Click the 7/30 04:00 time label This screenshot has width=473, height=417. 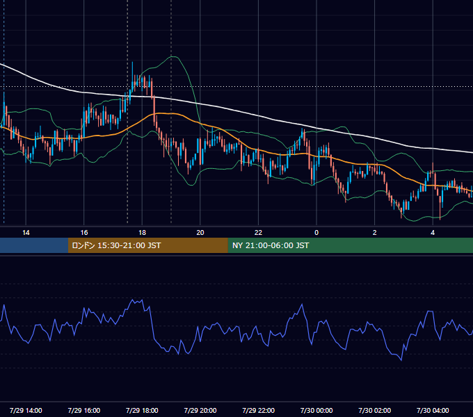click(433, 410)
